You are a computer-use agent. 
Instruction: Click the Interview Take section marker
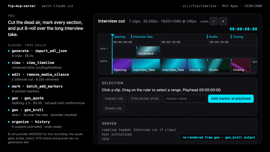[x=142, y=37]
